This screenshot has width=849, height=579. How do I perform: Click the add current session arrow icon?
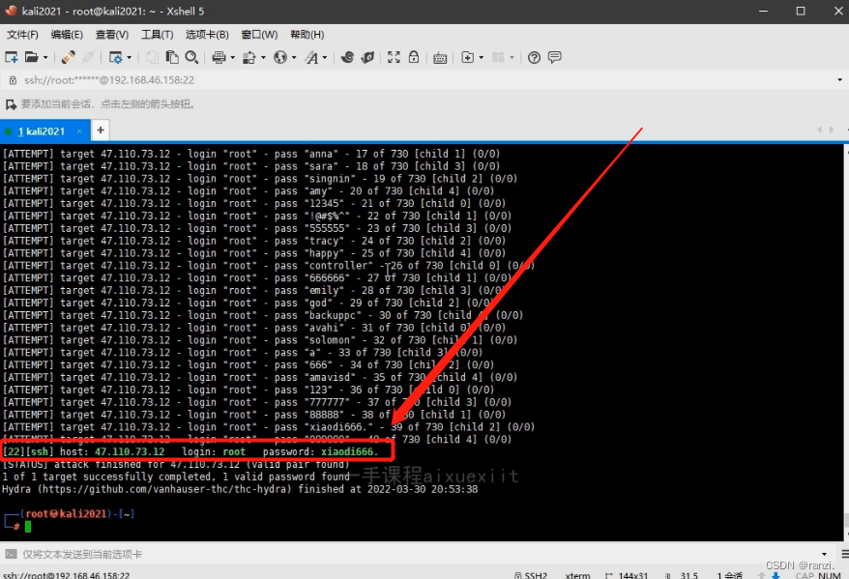point(11,103)
